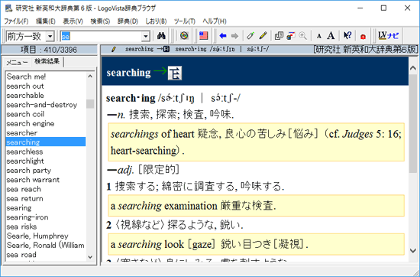Select 'searchable' entry

(46, 96)
